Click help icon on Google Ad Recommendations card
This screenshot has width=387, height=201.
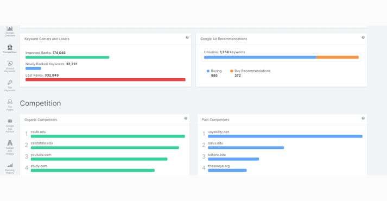[363, 37]
